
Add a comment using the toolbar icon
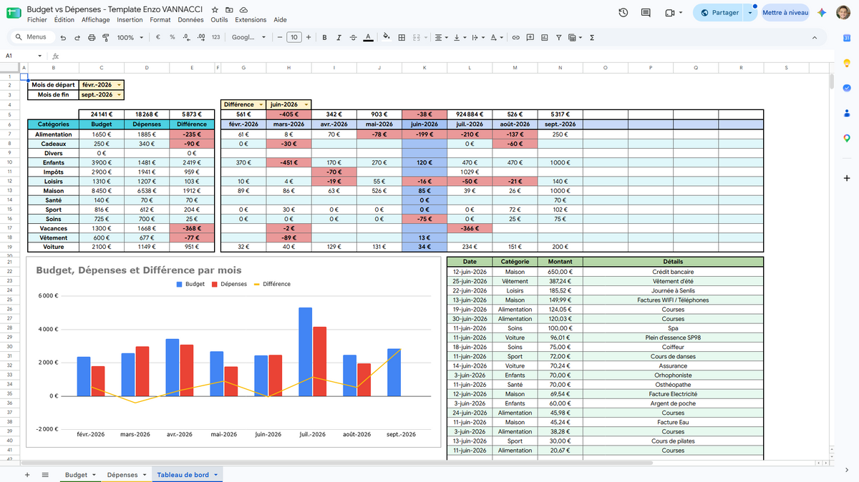[x=530, y=38]
